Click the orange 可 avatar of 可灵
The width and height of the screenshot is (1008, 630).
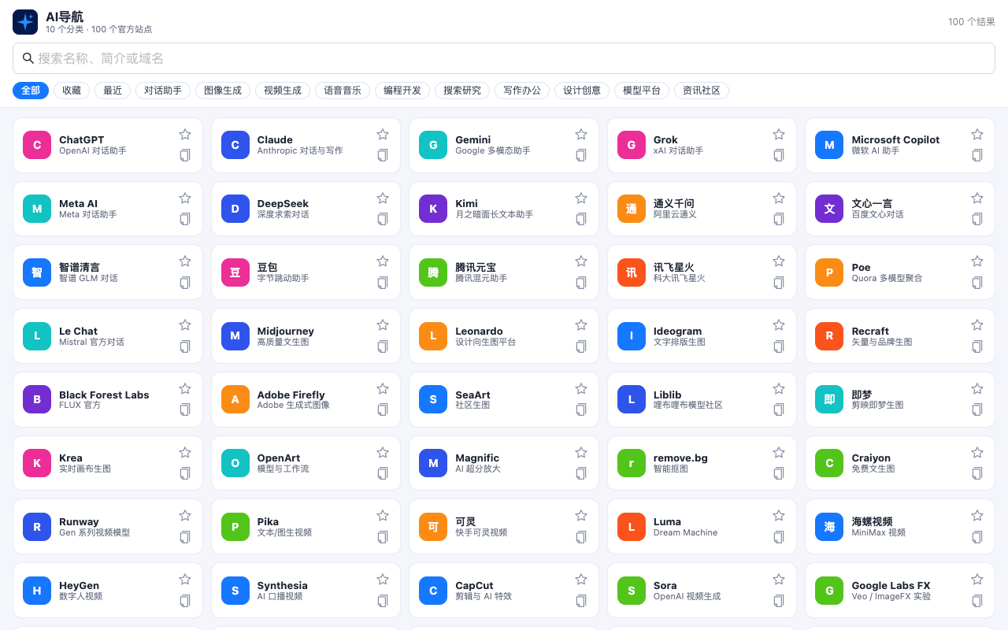click(x=433, y=527)
